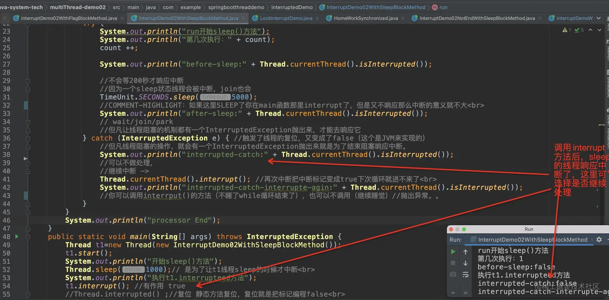Expand more actions chevron under the rerun column
Screen dimensions: 609x300
pos(453,293)
